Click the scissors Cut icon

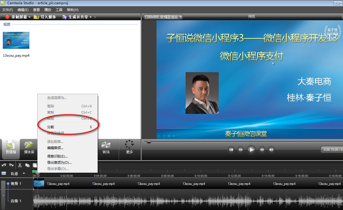20,165
